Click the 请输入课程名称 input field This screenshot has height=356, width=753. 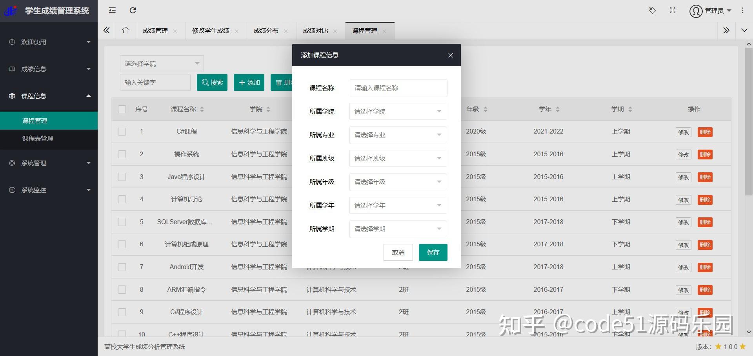[x=398, y=88]
